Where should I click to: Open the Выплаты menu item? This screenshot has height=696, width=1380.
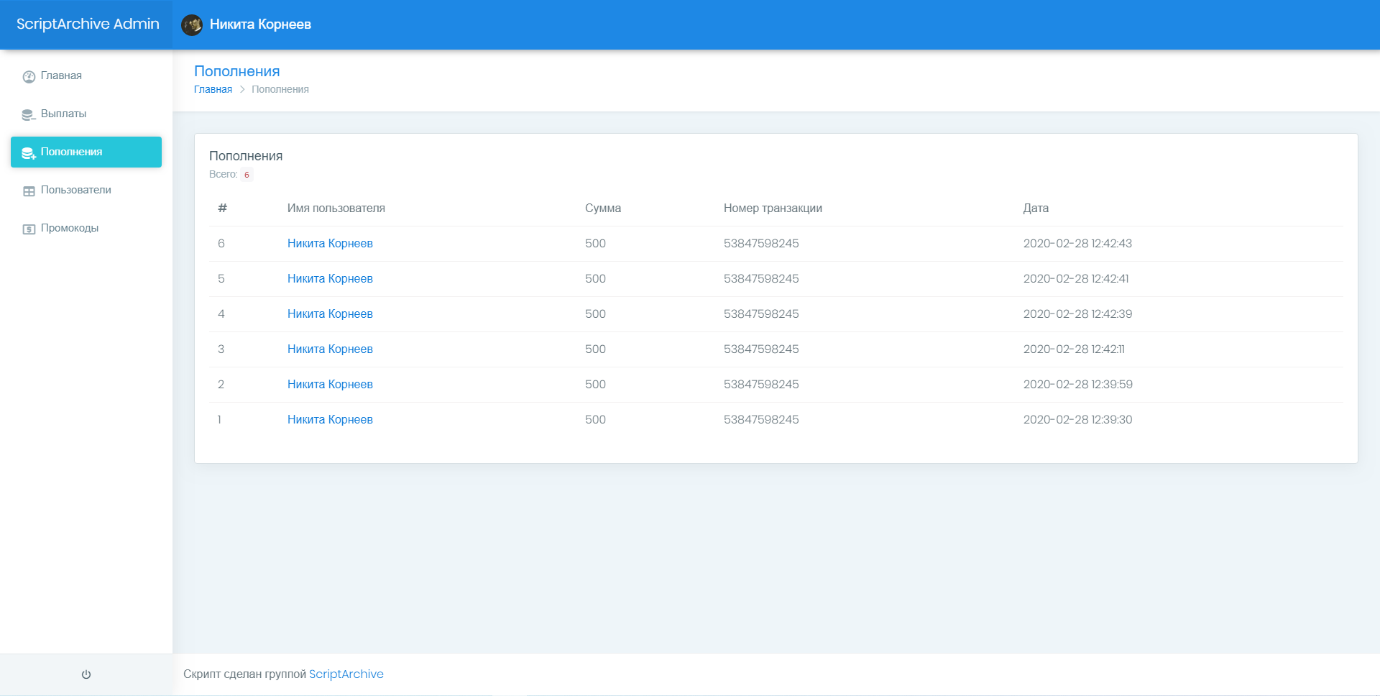point(63,114)
